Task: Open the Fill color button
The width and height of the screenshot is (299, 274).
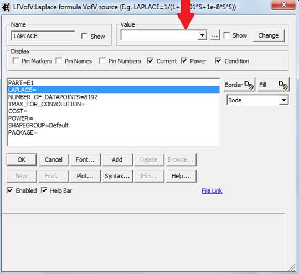Action: point(274,85)
